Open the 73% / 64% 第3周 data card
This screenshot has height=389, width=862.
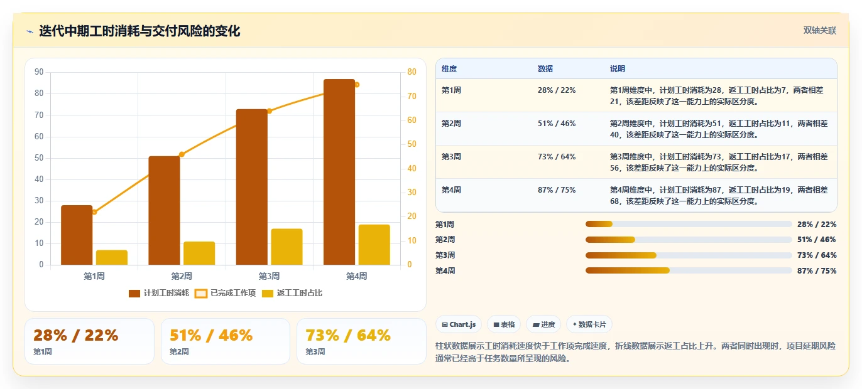pyautogui.click(x=361, y=341)
